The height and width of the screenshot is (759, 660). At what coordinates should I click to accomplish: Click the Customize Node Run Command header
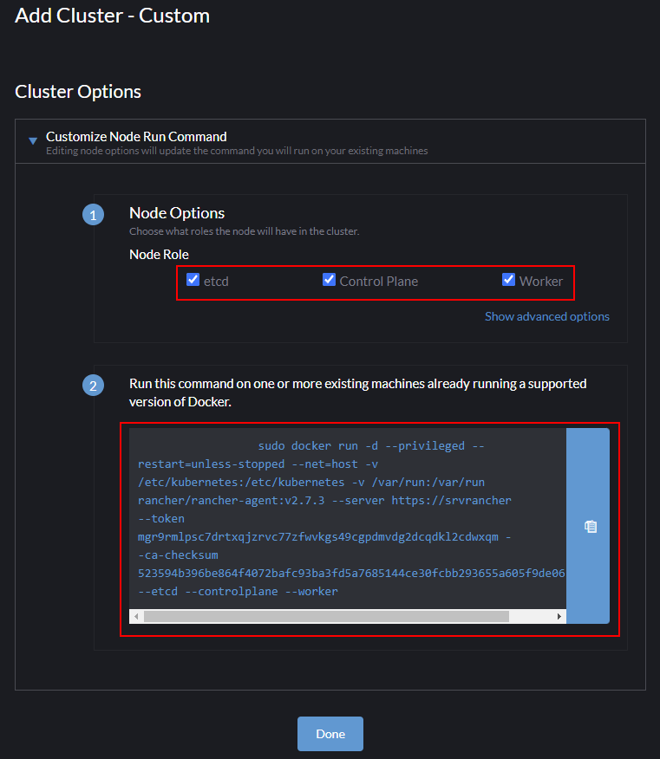pos(136,137)
